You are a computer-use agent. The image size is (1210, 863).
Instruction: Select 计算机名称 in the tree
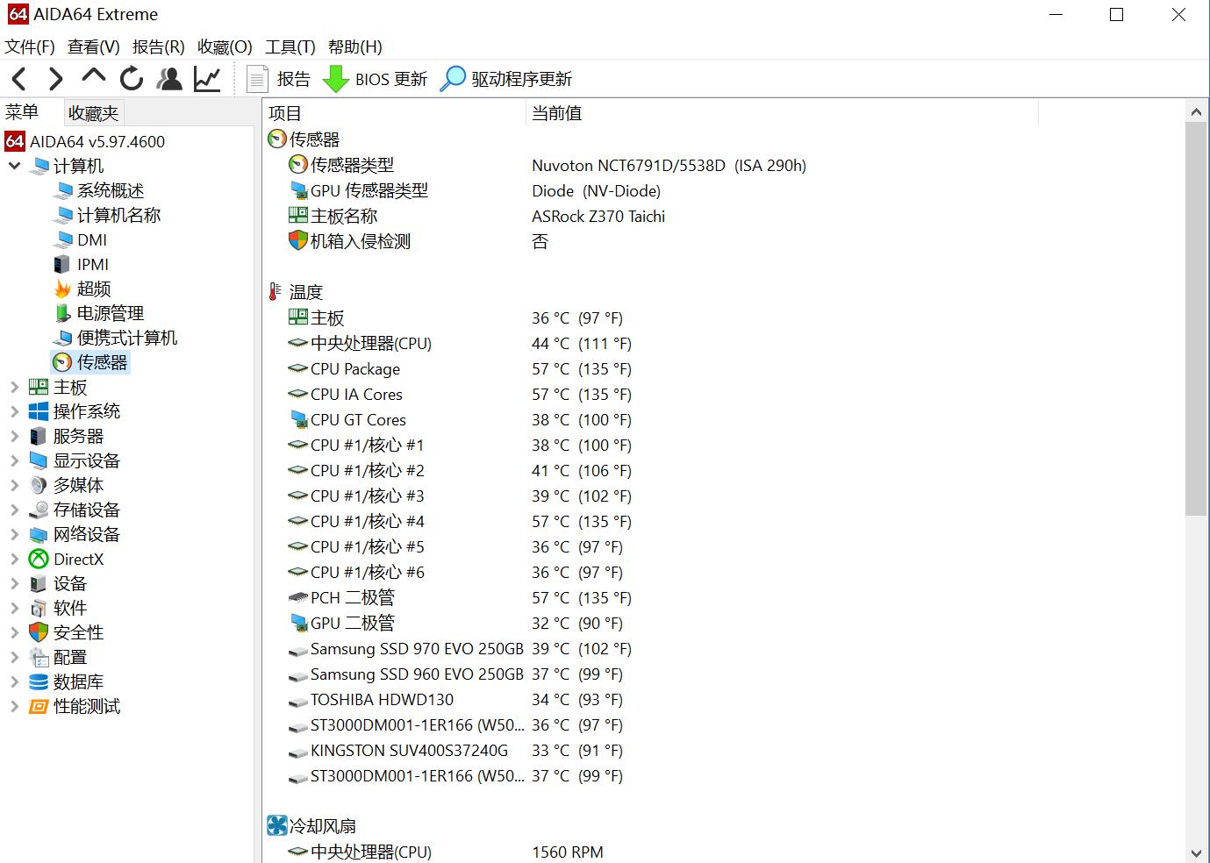119,215
